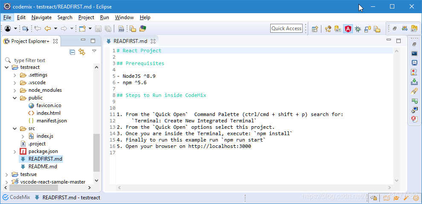Click the Open Perspective icon
Viewport: 422px width, 204px height.
click(315, 29)
